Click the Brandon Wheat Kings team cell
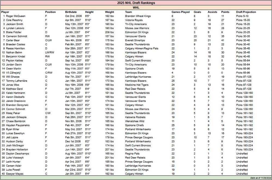272x180 pixels. pyautogui.click(x=138, y=16)
